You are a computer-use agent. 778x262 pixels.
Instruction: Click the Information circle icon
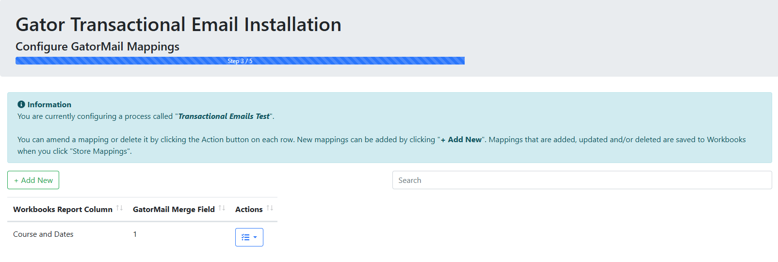[x=21, y=104]
